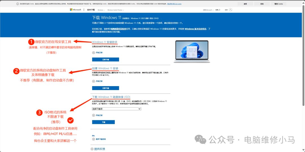The image size is (305, 152).
Task: Click the 下载 Windows 11 page title
Action: coord(106,18)
